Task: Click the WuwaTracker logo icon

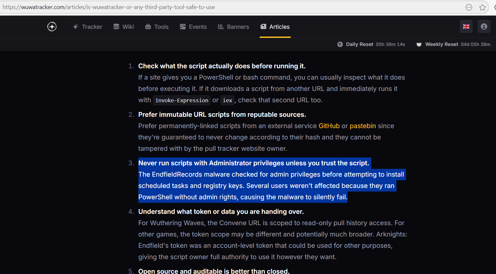Action: pos(52,27)
